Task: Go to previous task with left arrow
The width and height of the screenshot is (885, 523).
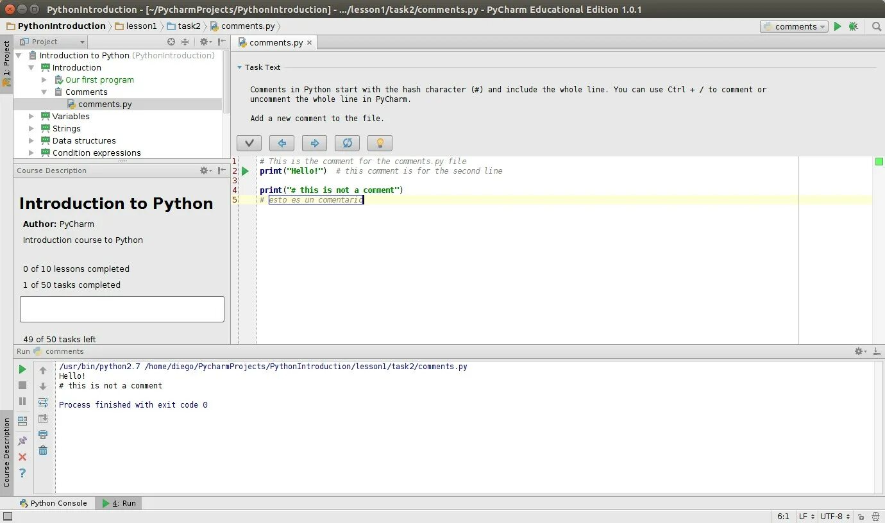Action: pyautogui.click(x=282, y=143)
